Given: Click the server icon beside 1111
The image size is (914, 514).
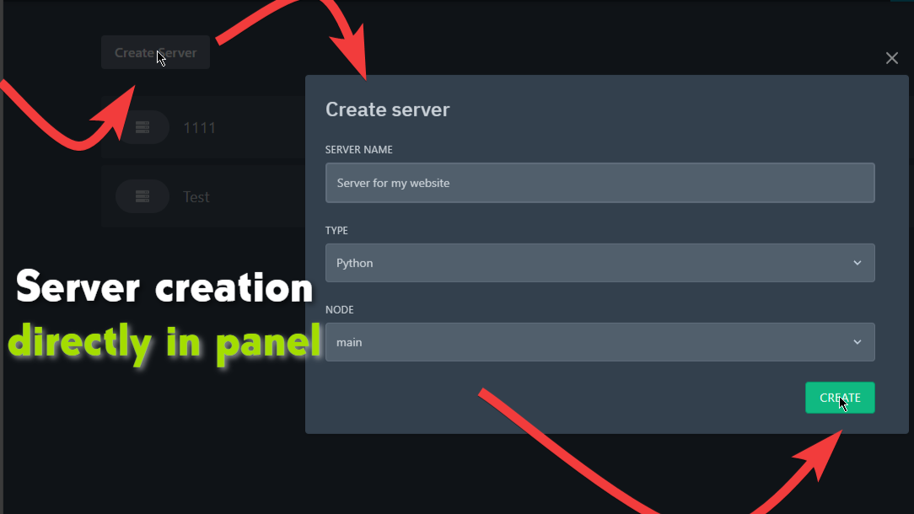Looking at the screenshot, I should point(142,128).
